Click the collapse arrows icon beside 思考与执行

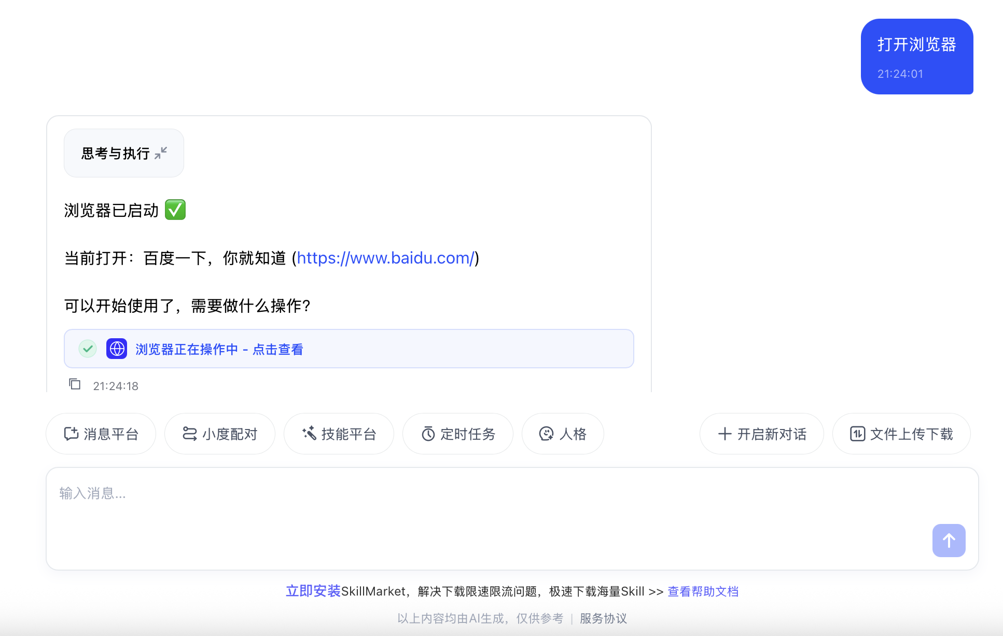pos(161,153)
